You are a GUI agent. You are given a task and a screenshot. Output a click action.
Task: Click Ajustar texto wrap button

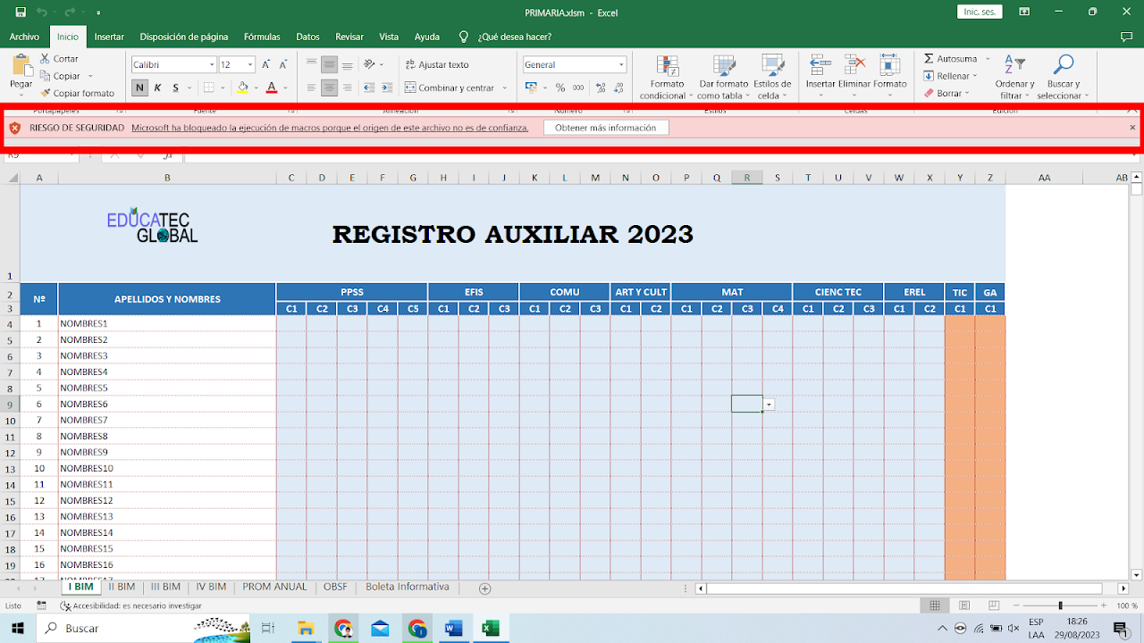(x=437, y=64)
